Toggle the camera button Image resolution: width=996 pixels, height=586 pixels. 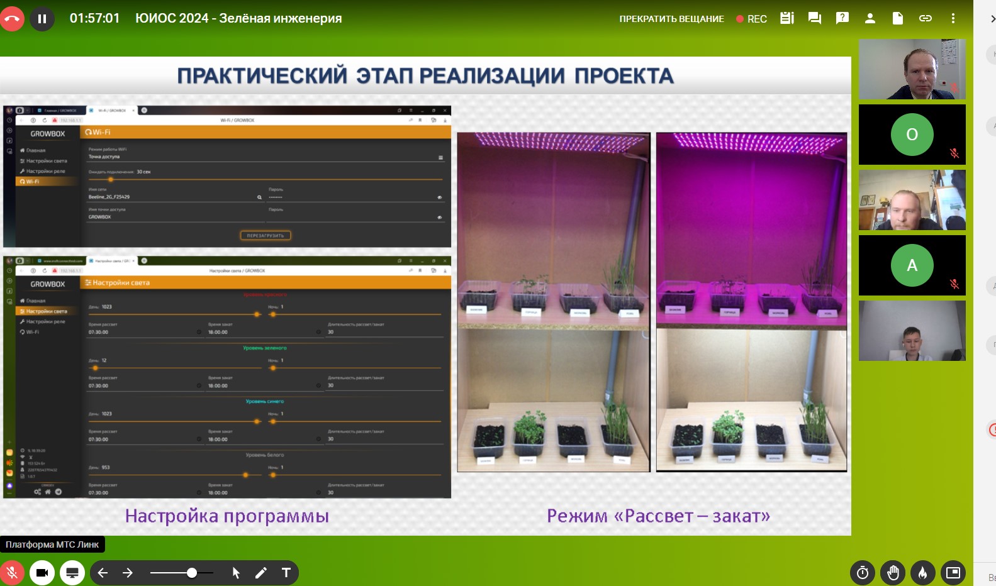(42, 573)
